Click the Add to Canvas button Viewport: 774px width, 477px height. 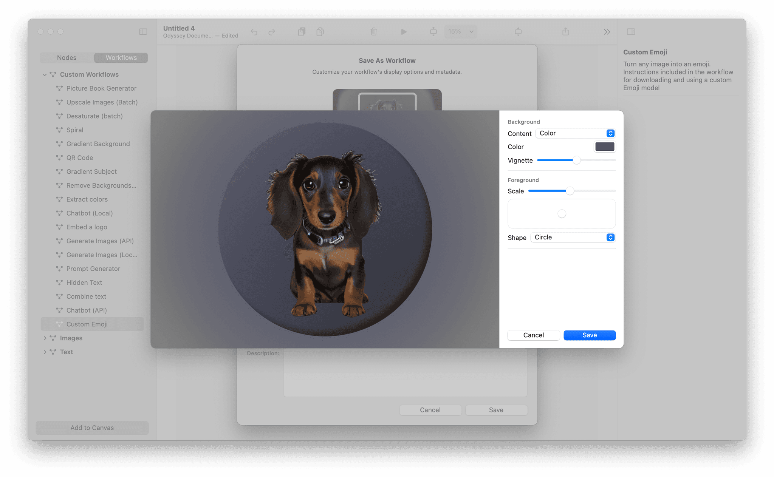coord(92,428)
